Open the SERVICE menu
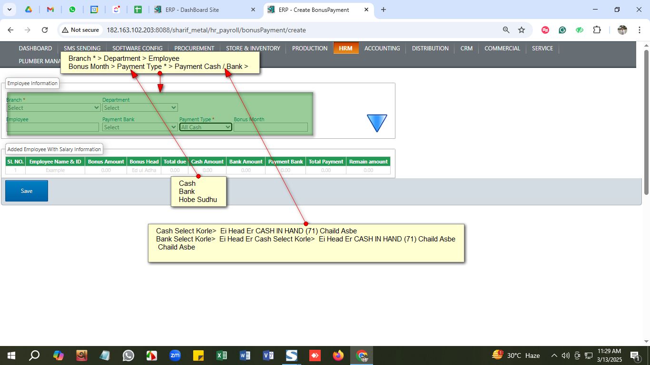The width and height of the screenshot is (650, 365). coord(542,48)
